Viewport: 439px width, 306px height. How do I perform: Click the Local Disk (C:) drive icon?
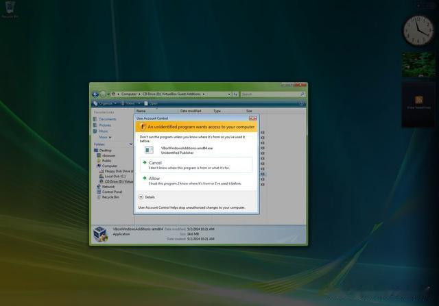pos(102,177)
